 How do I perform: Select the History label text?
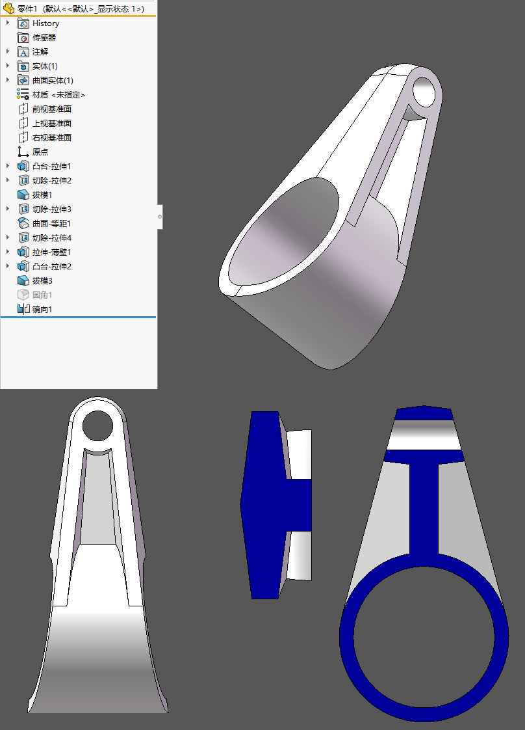click(x=45, y=23)
